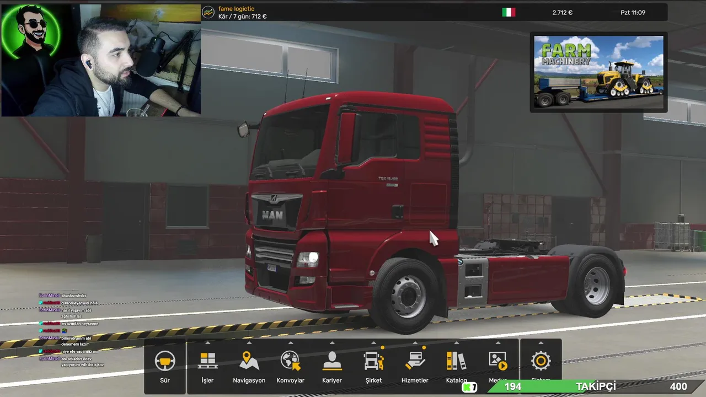Click the "Kâr / 7 gün: 712 €" profit text
This screenshot has height=397, width=706.
tap(242, 17)
